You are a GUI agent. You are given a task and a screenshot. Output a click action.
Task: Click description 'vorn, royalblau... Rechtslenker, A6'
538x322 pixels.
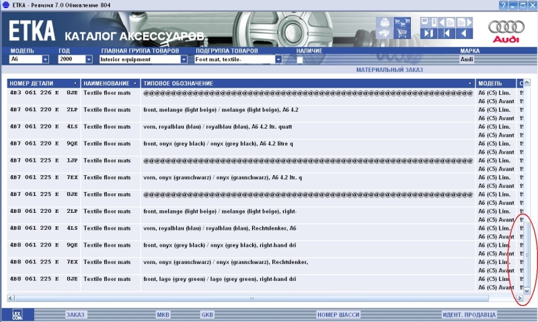220,228
